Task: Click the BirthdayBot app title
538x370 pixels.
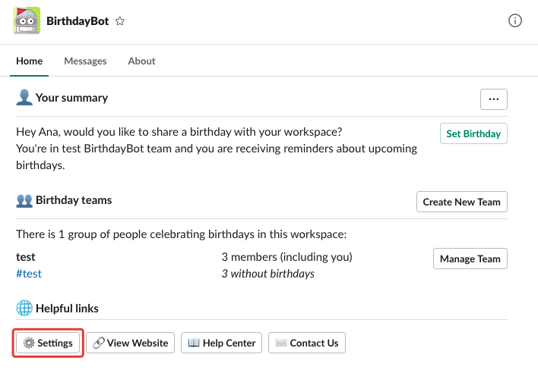Action: tap(78, 21)
